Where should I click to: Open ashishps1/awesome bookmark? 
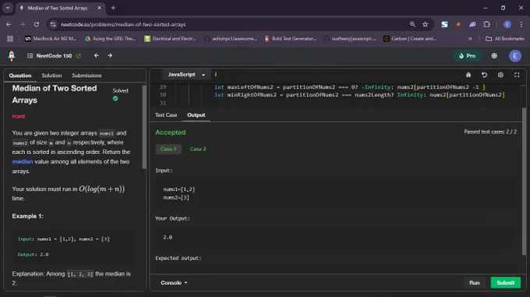pos(231,39)
